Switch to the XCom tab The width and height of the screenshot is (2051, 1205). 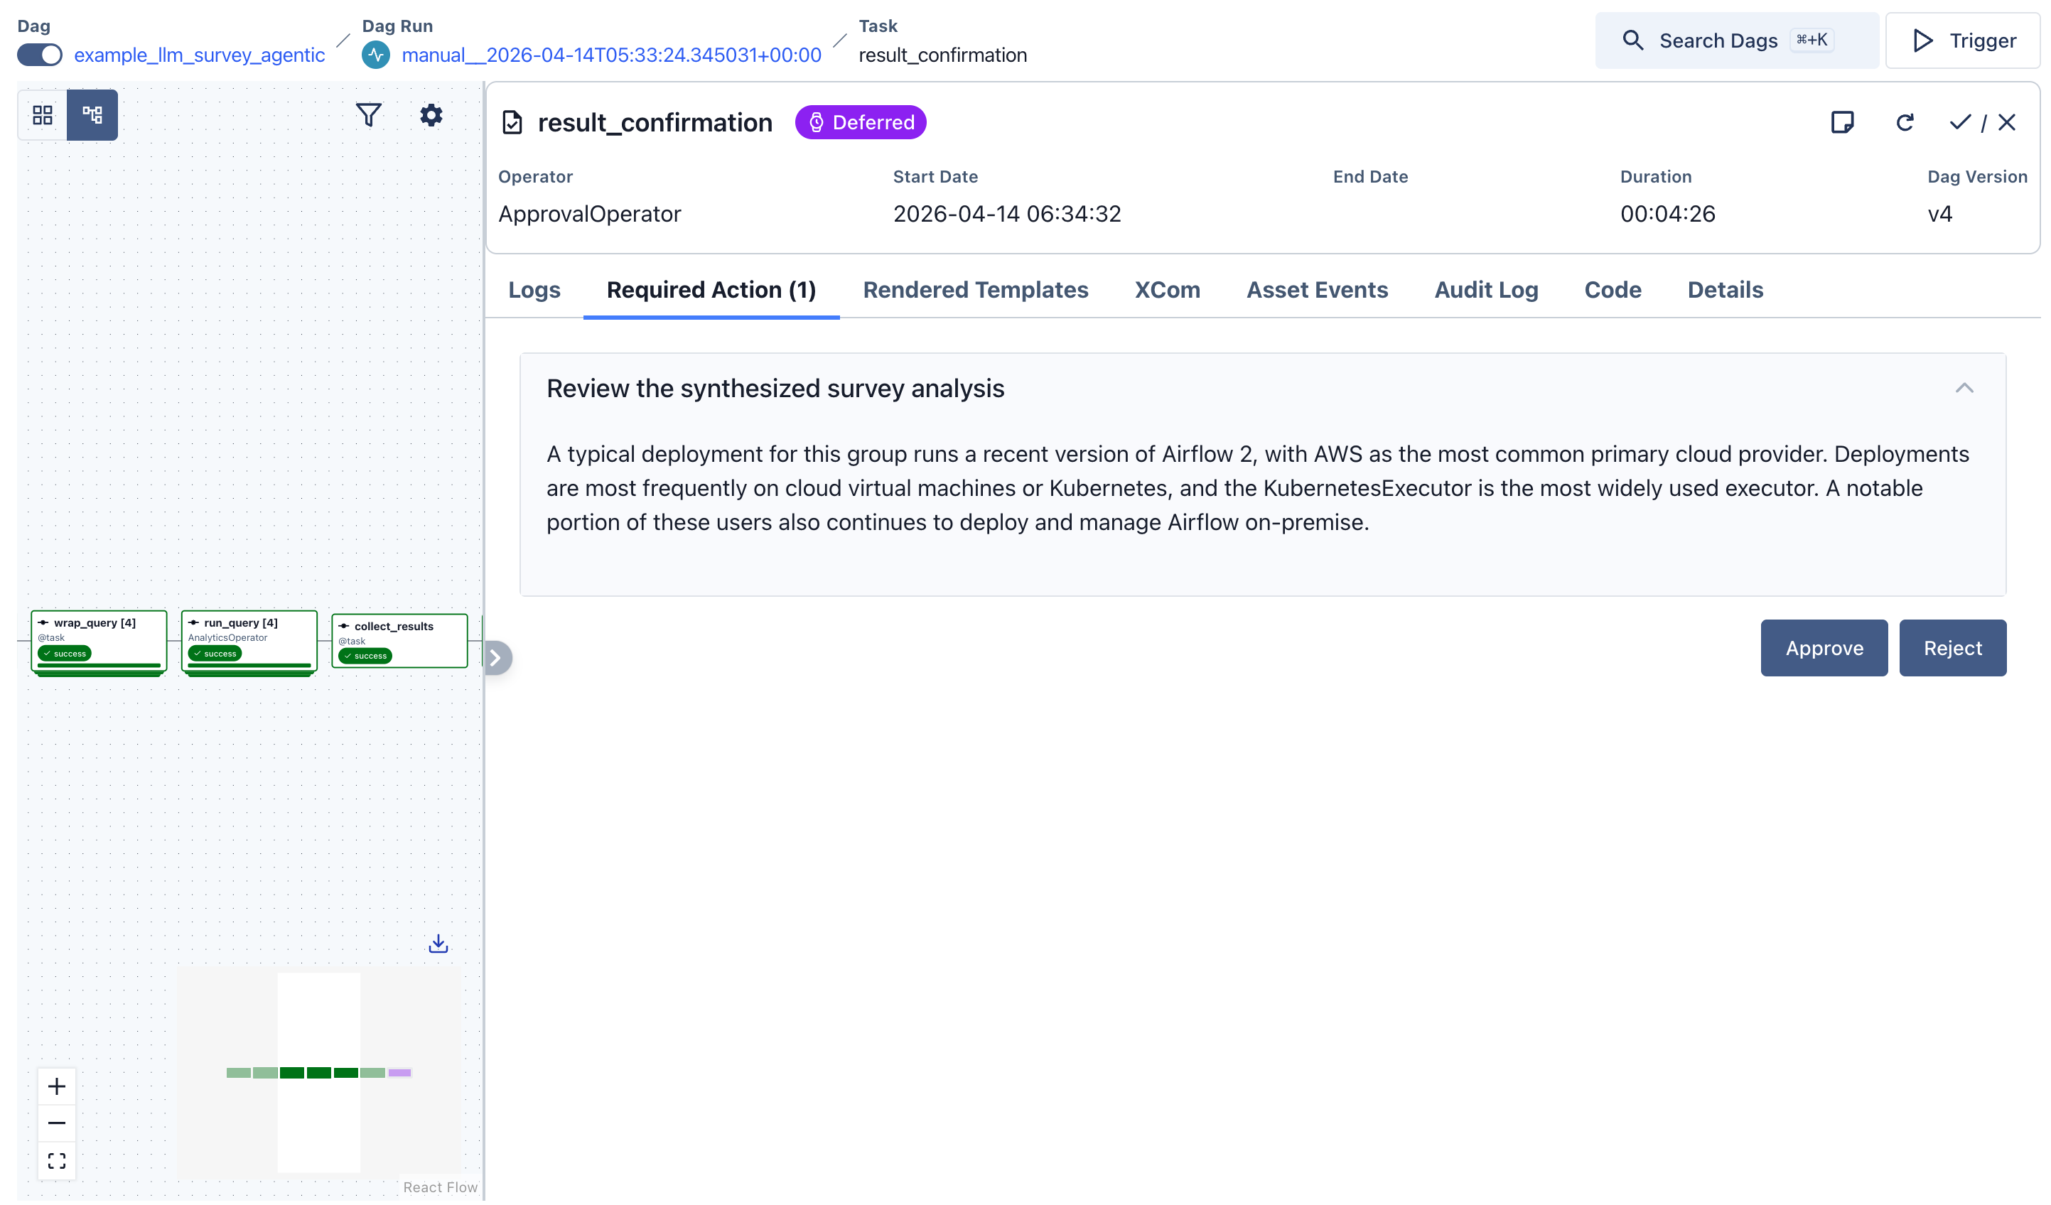tap(1167, 290)
